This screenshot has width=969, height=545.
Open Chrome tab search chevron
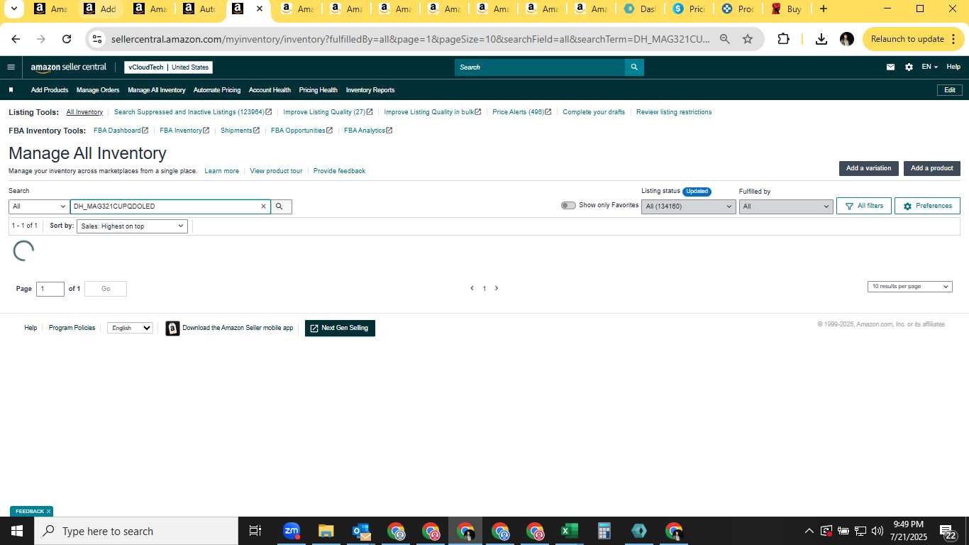tap(14, 9)
